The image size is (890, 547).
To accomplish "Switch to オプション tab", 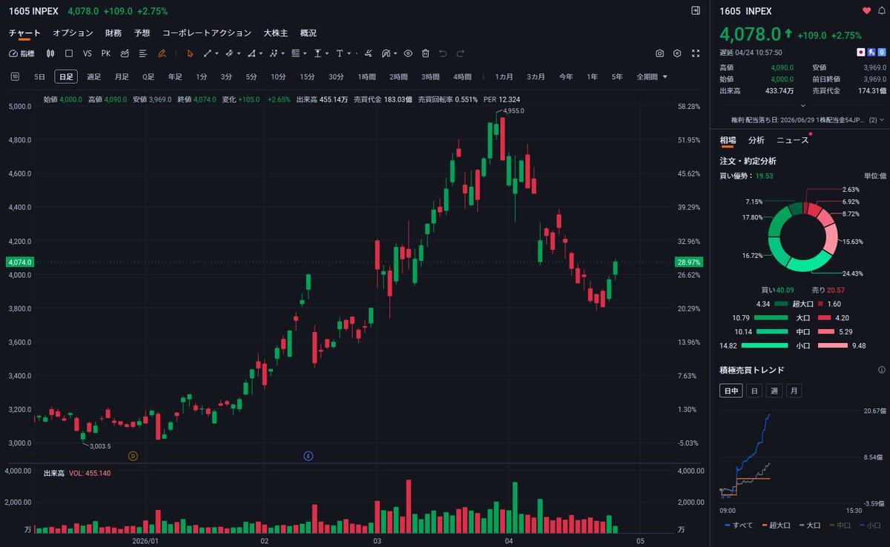I will 73,33.
